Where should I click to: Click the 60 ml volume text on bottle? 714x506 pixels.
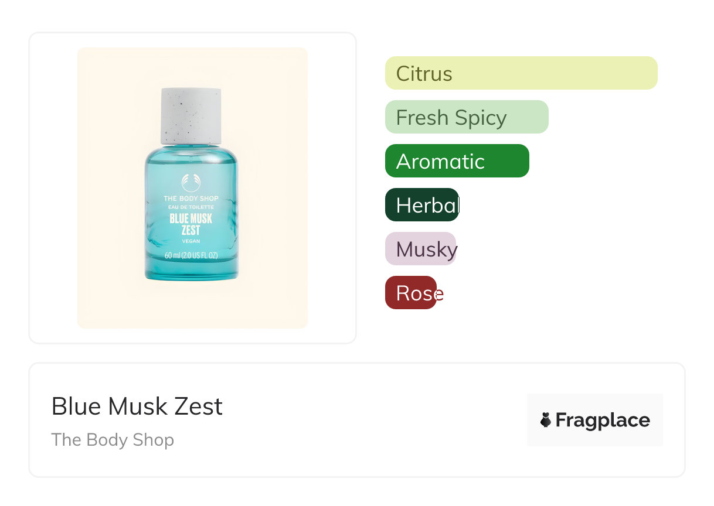tap(191, 256)
